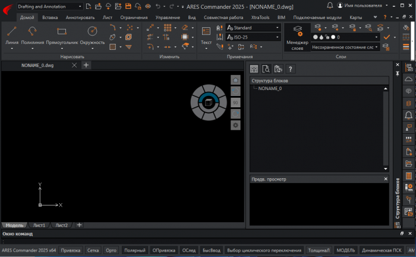Select the Линия (Line) drawing tool
The height and width of the screenshot is (257, 416).
click(12, 34)
